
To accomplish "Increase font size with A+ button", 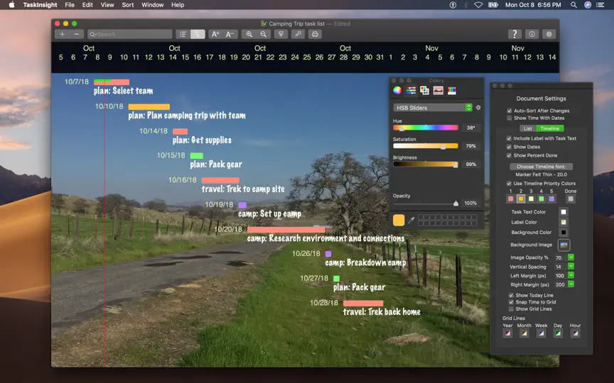I will [215, 34].
